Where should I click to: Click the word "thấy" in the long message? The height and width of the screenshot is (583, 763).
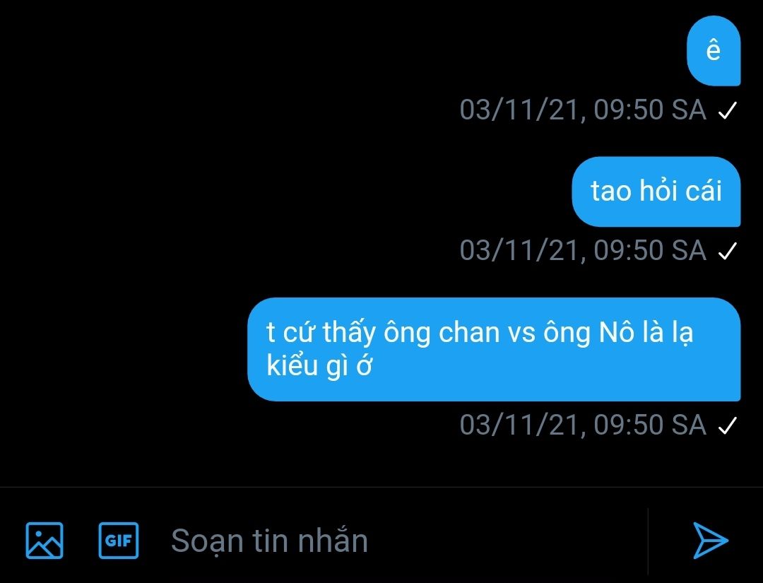point(349,334)
